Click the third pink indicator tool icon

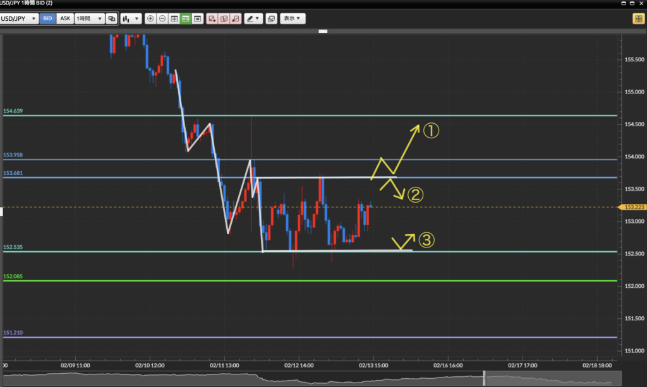[235, 19]
